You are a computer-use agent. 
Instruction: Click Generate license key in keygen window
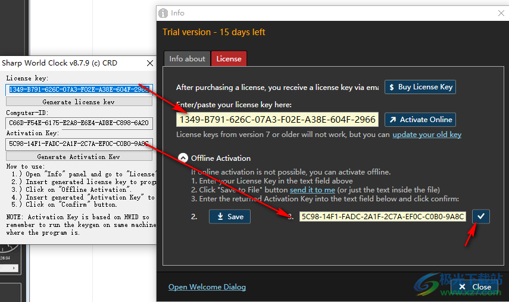79,102
